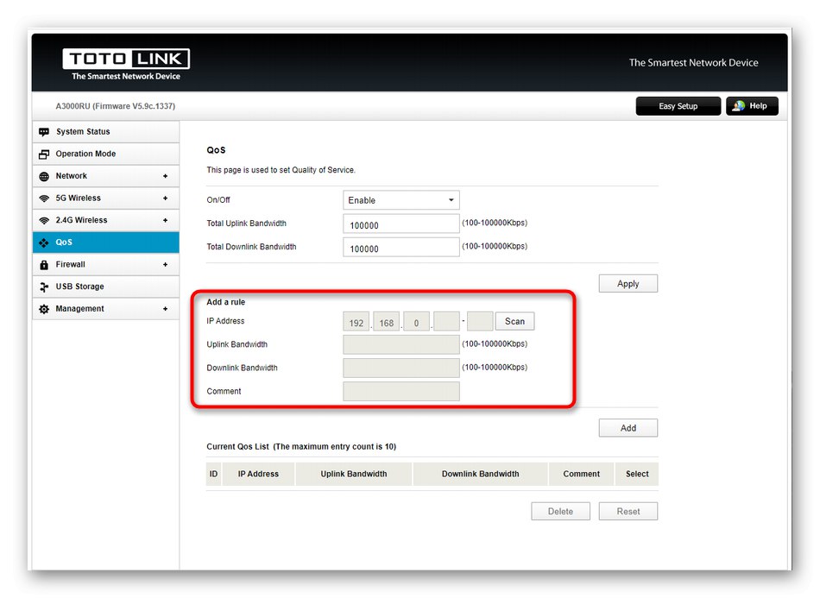
Task: Click the rule Uplink Bandwidth field
Action: coord(401,344)
